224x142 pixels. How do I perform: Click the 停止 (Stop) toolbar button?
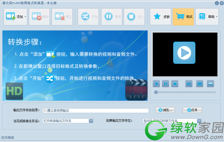134,17
